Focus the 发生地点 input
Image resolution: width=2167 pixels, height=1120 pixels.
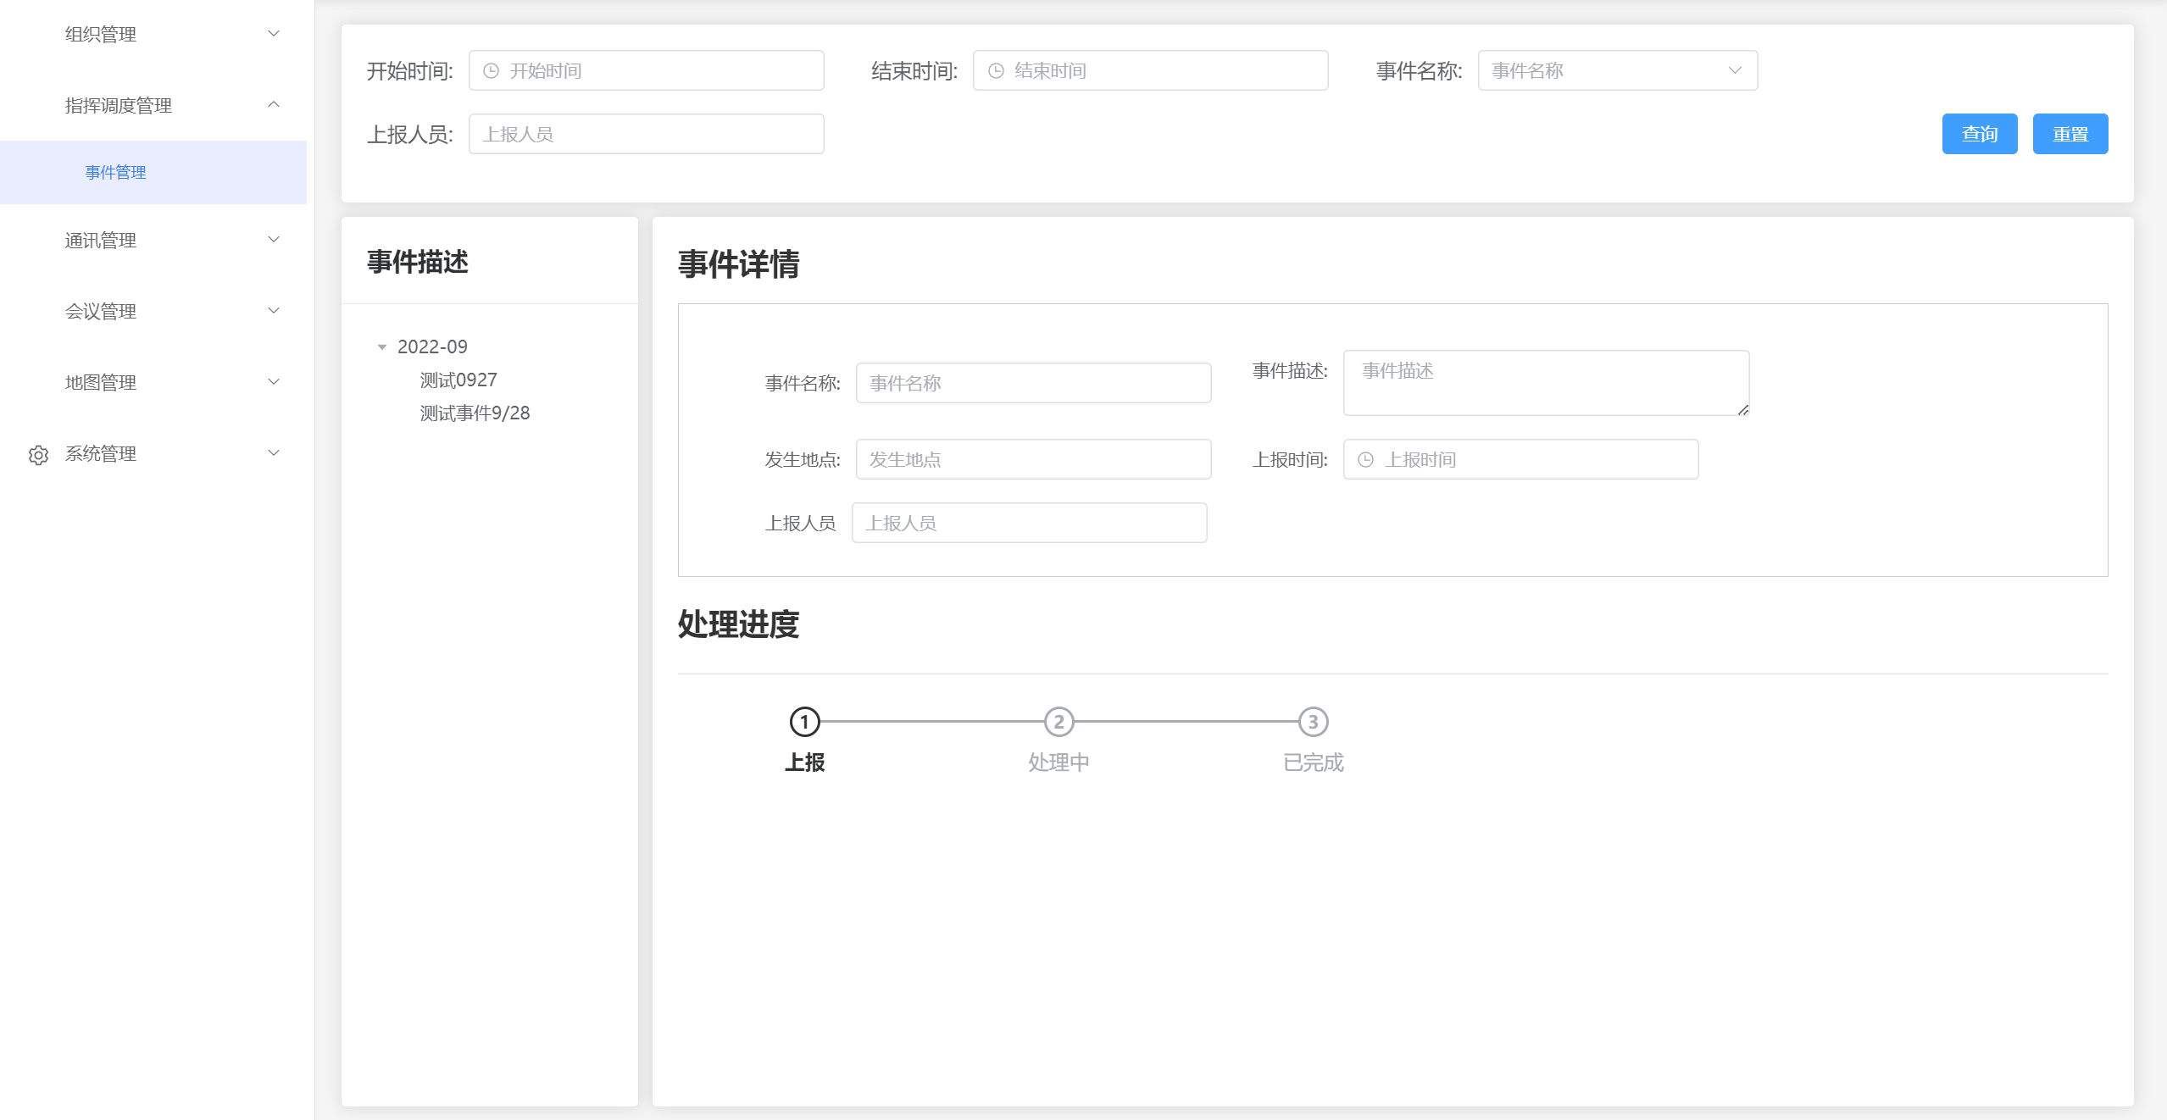point(1033,459)
